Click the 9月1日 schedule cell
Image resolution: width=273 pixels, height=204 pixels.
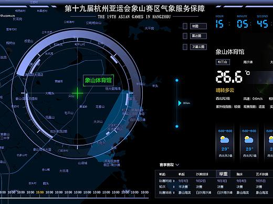[x=183, y=181]
